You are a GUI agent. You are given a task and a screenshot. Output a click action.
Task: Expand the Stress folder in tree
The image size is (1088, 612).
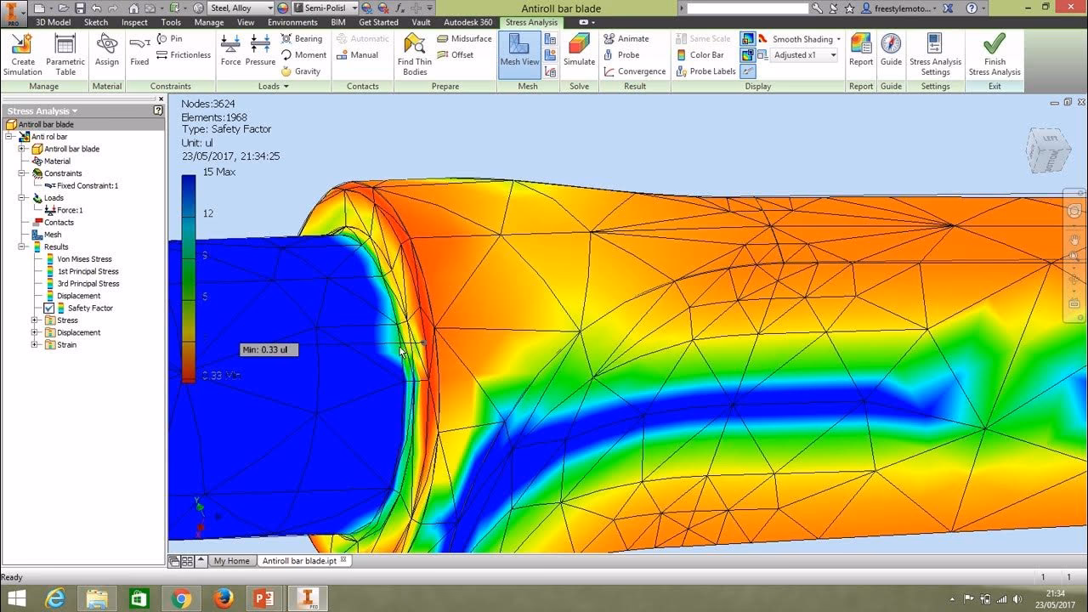(x=35, y=320)
